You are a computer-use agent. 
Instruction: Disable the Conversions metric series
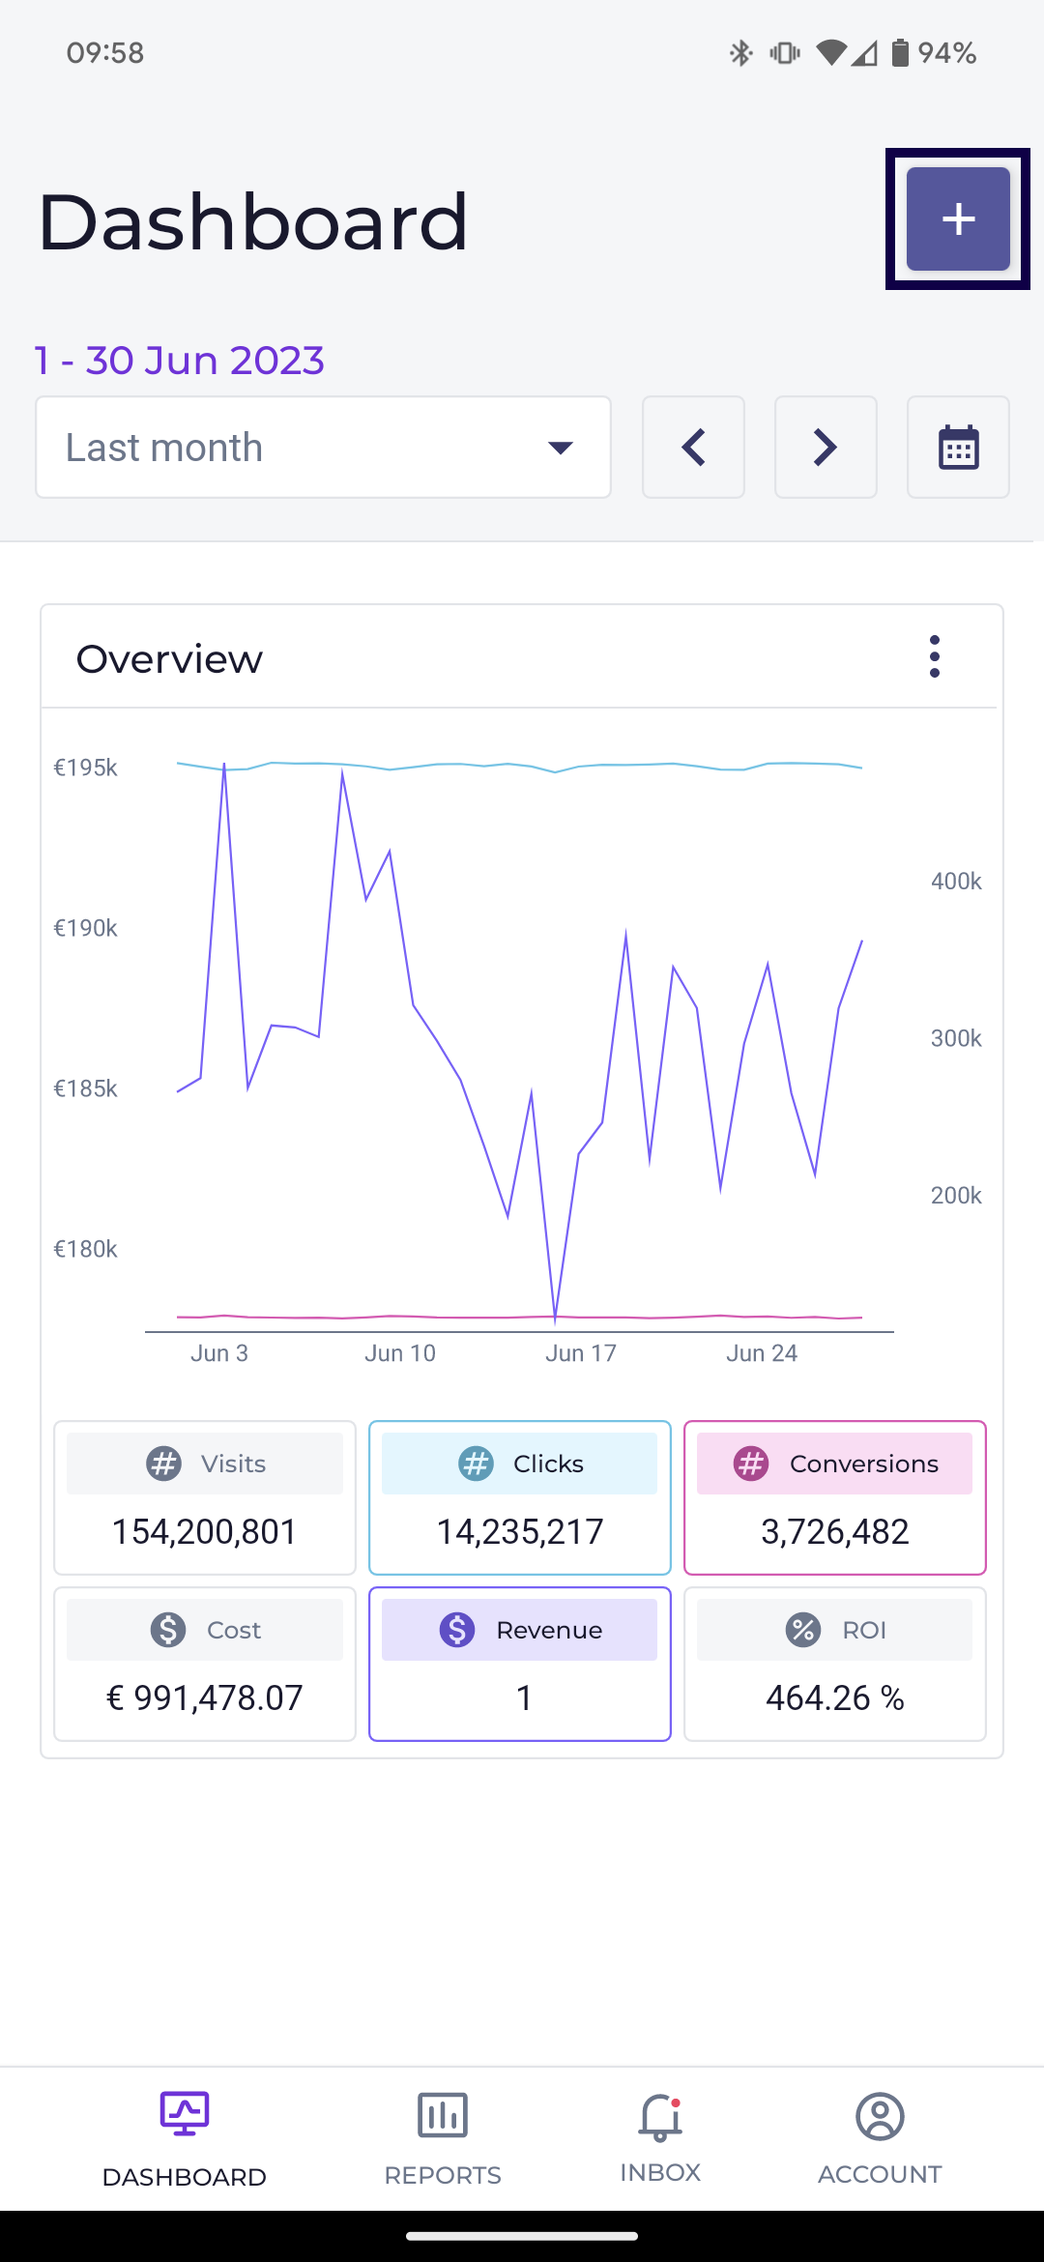click(x=835, y=1497)
